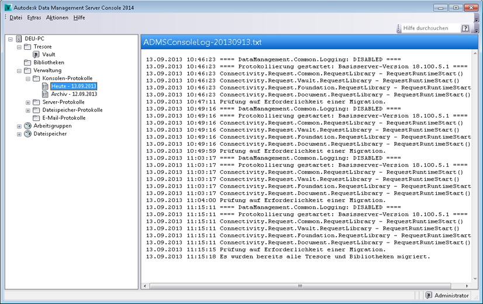The width and height of the screenshot is (483, 304).
Task: Collapse the Tresore tree node
Action: pos(19,47)
